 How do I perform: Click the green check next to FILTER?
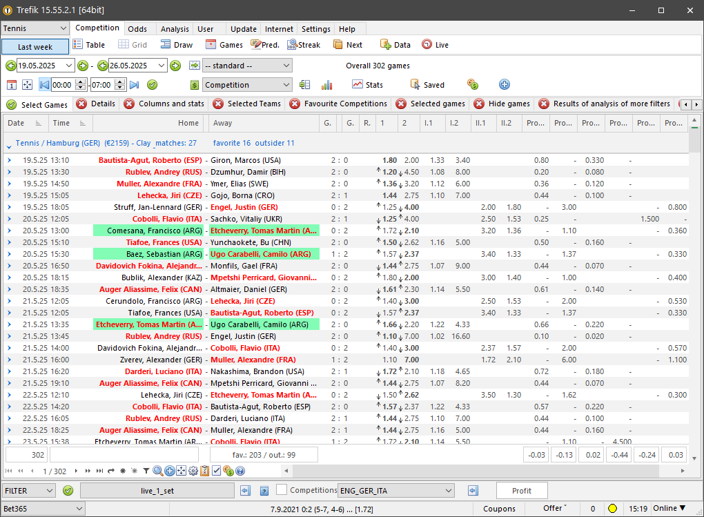tap(67, 490)
